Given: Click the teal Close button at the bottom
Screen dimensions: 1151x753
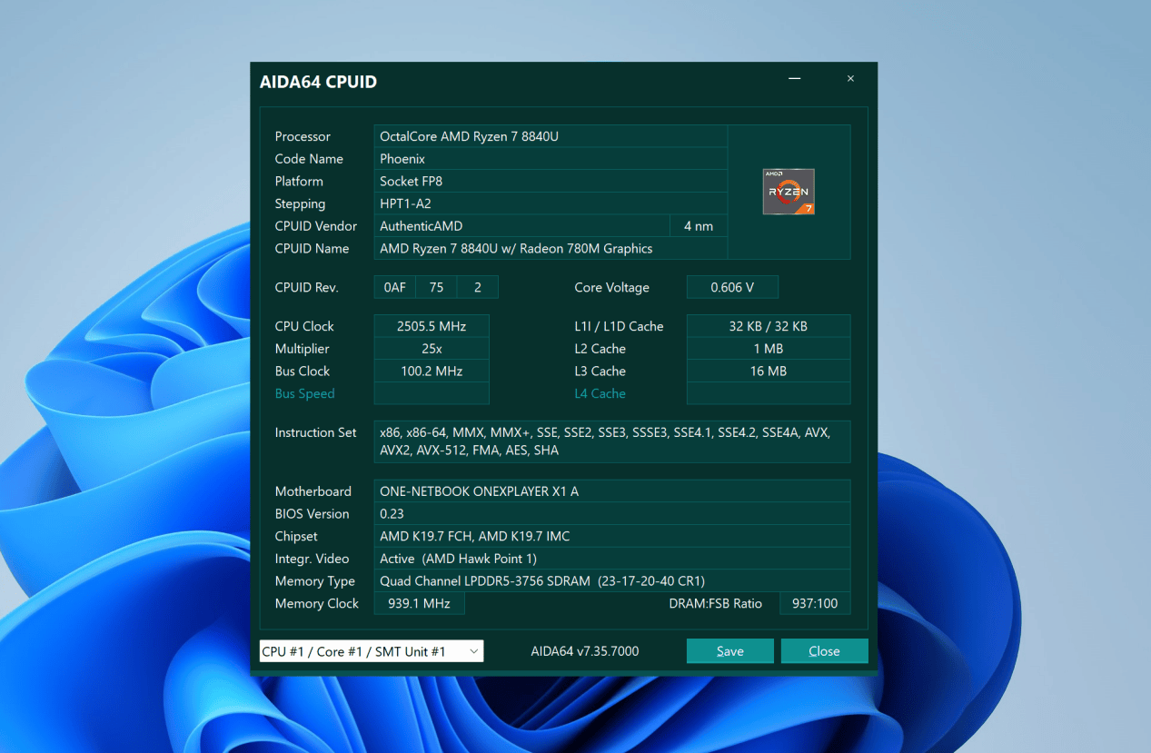Looking at the screenshot, I should [824, 651].
